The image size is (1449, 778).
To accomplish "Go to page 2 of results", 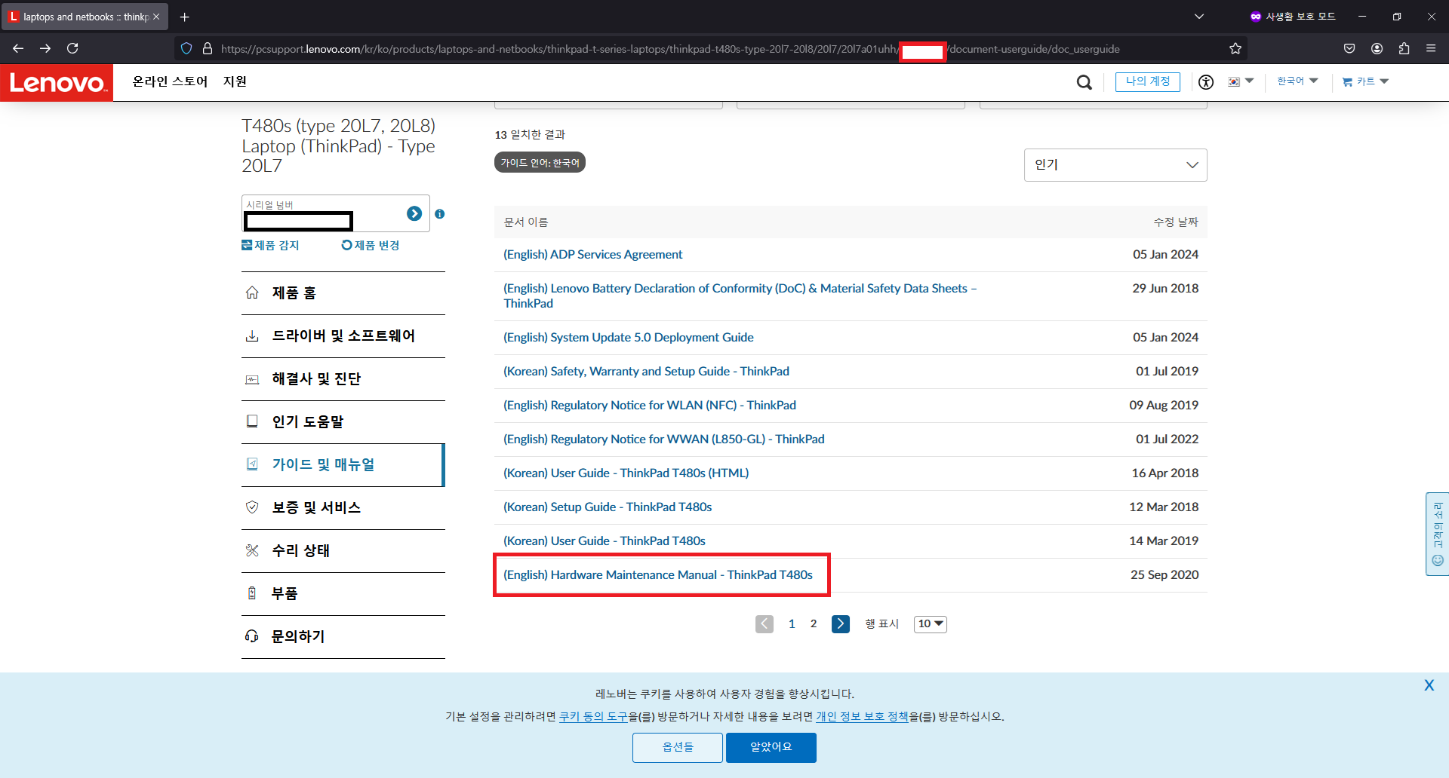I will [814, 624].
